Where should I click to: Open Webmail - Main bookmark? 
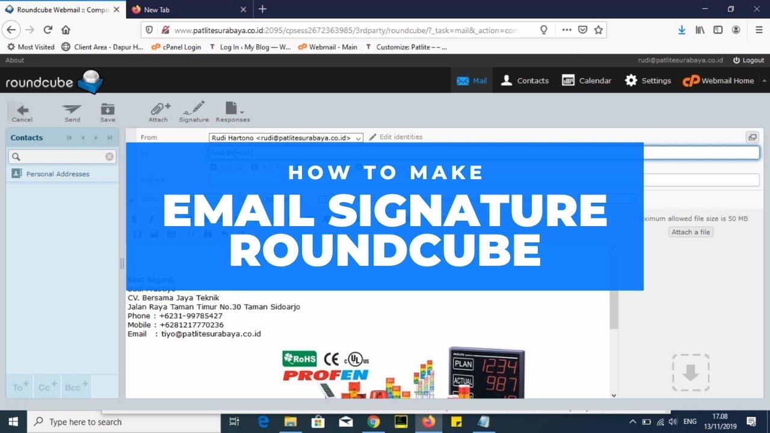[327, 47]
